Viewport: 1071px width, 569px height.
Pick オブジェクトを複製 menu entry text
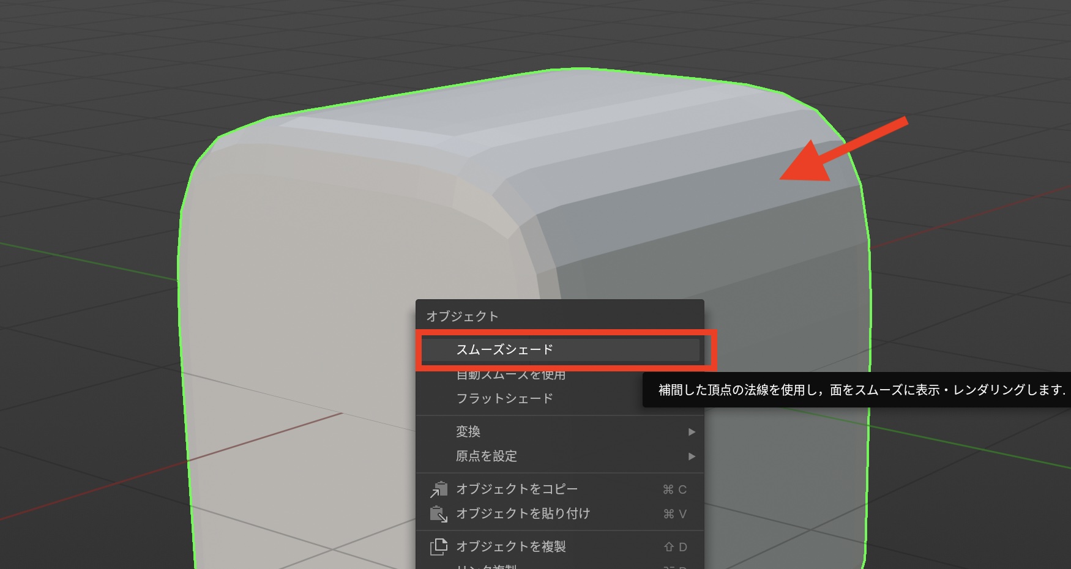(x=510, y=546)
